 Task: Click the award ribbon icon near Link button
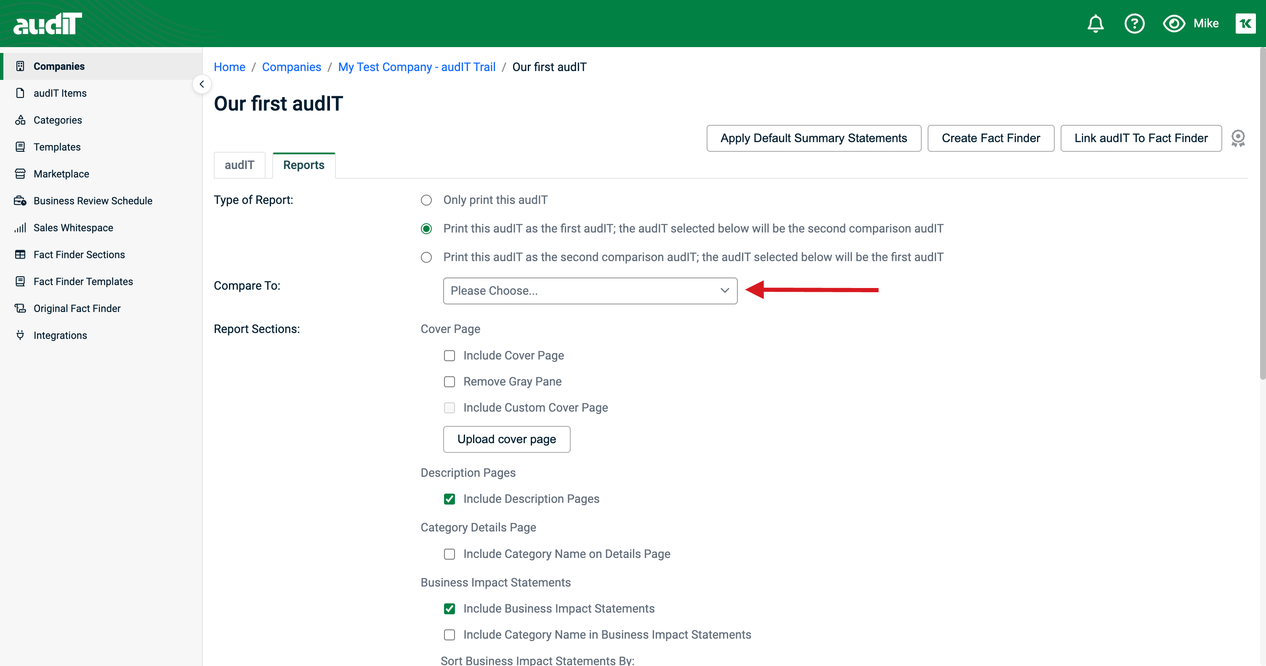1238,138
